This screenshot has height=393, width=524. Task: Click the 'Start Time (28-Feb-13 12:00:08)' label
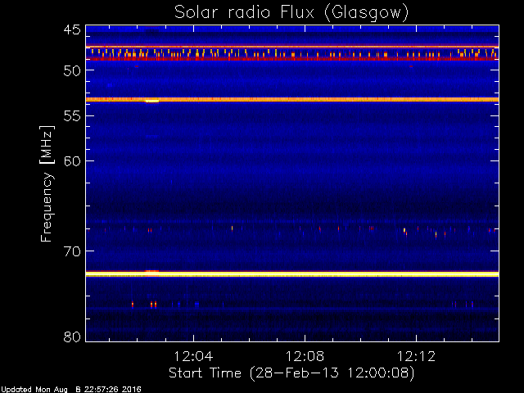pyautogui.click(x=291, y=373)
